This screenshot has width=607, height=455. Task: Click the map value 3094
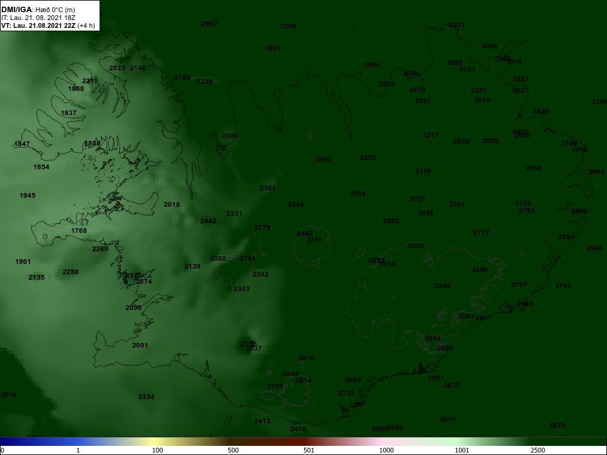coord(371,65)
